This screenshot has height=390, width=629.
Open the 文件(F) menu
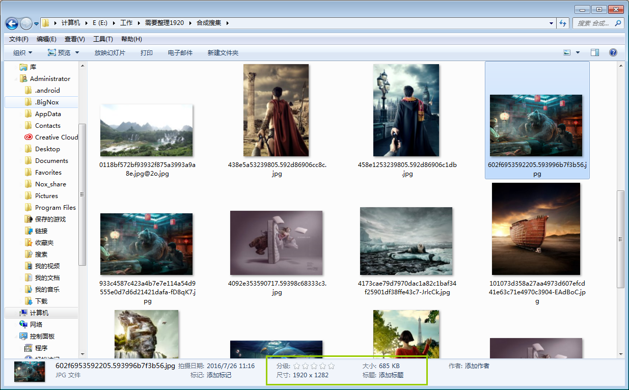19,39
